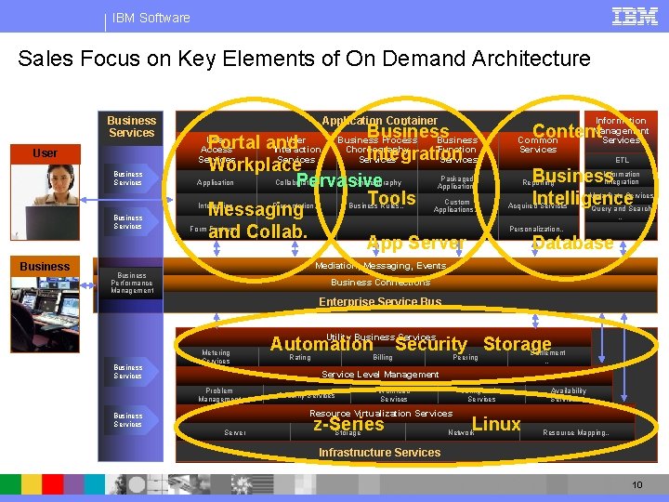
Task: Select the slide title about On Demand Architecture
Action: tap(304, 58)
